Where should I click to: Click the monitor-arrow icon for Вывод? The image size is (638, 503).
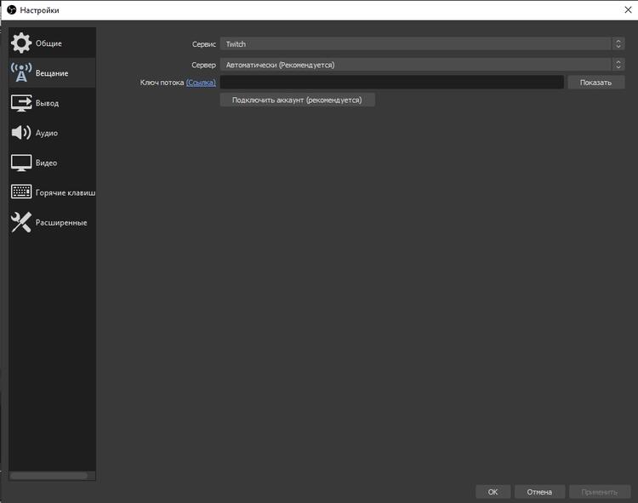click(21, 103)
